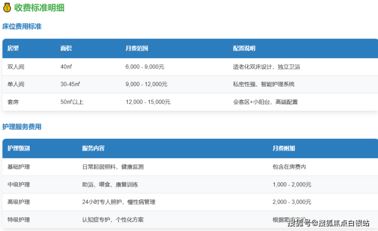The image size is (378, 231).
Task: Select the 配置说明 column header
Action: [244, 48]
